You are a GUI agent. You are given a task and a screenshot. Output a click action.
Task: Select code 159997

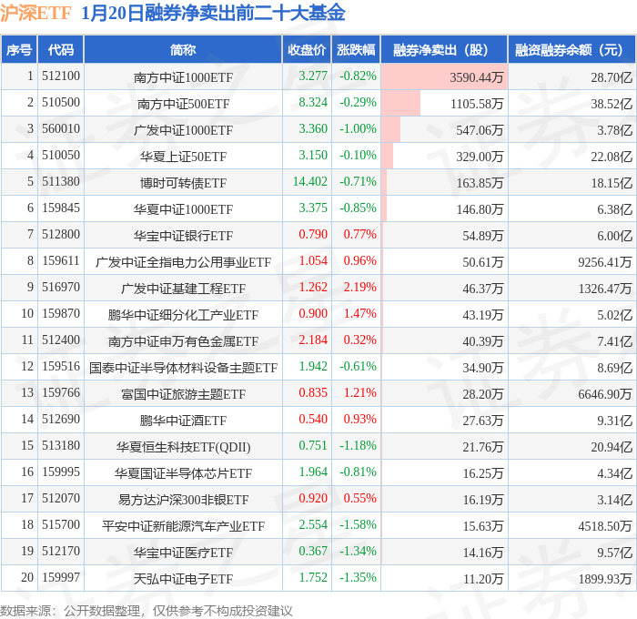click(61, 577)
